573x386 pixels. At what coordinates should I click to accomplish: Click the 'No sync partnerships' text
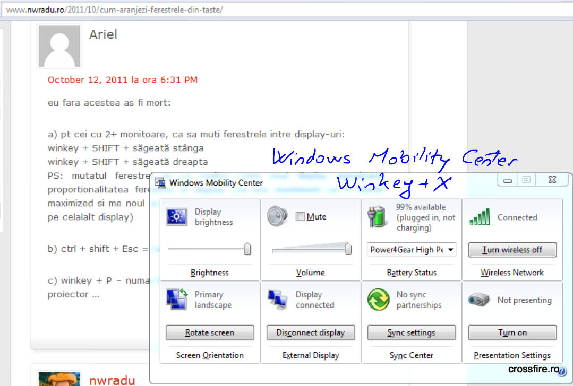419,300
